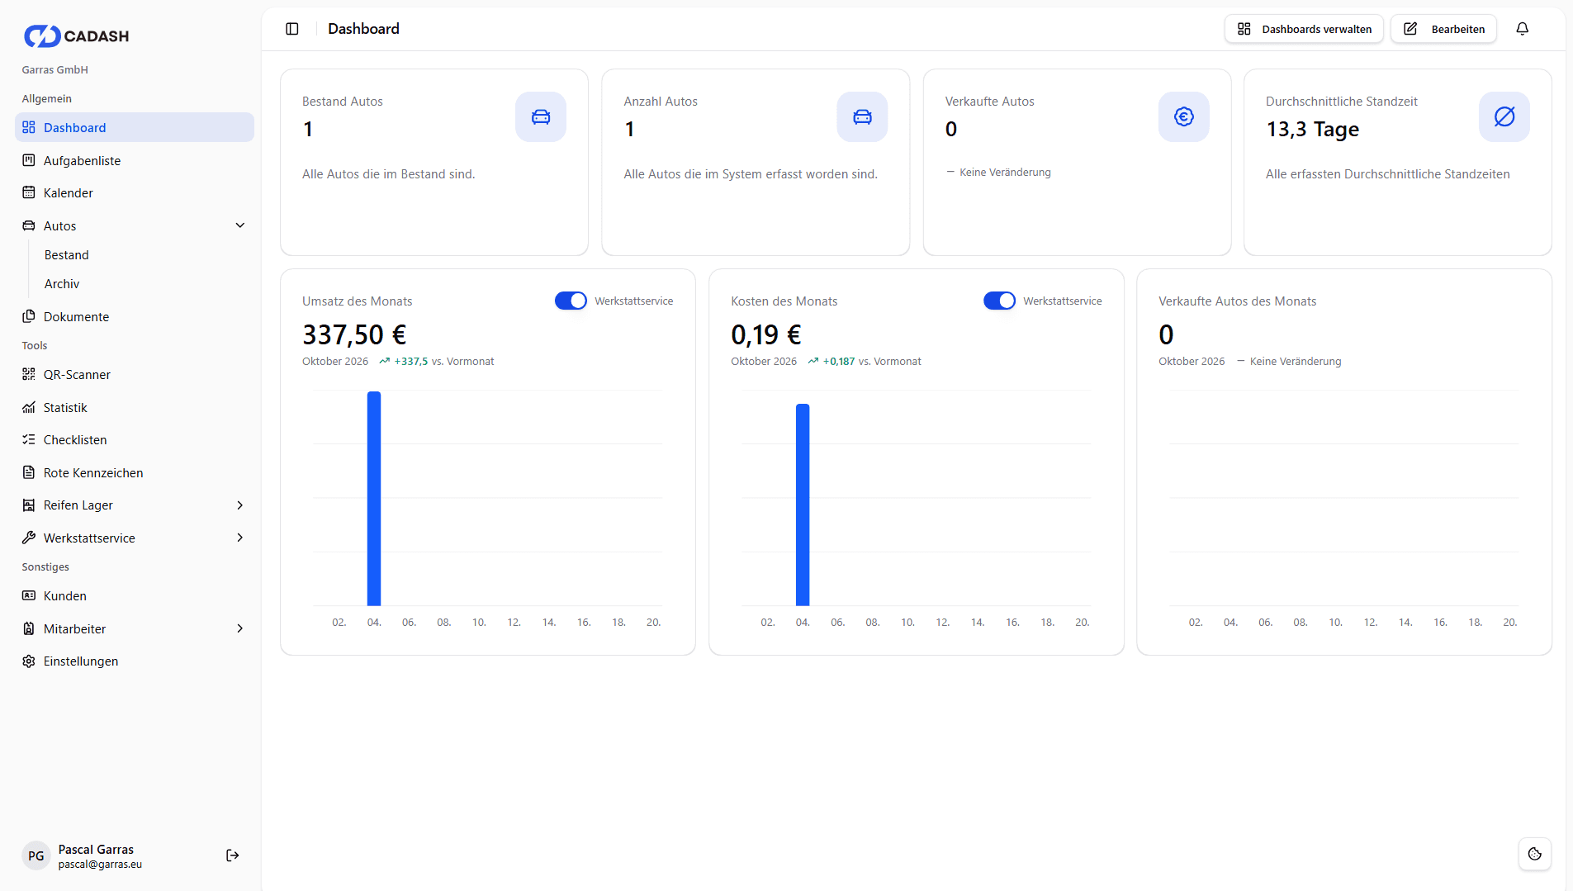Toggle Werkstattservice switch in Umsatz des Monats

click(571, 301)
